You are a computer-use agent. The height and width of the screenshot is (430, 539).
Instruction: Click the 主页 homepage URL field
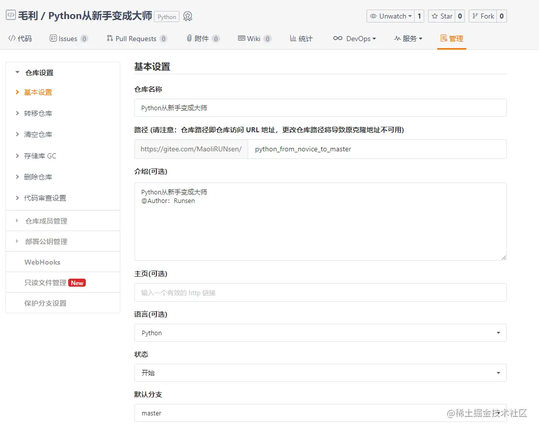[x=320, y=293]
